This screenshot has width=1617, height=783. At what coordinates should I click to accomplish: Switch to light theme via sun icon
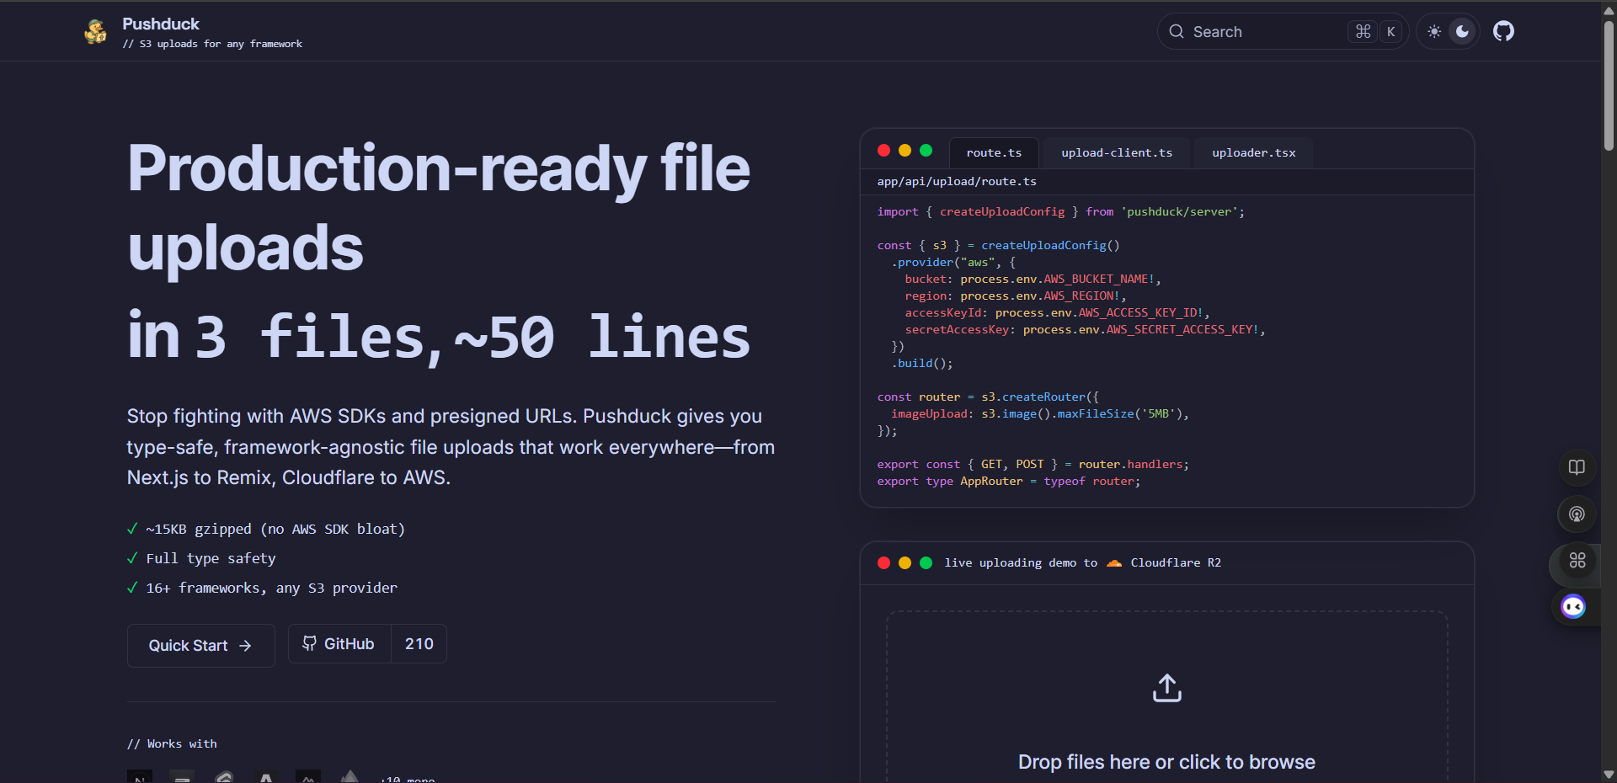pyautogui.click(x=1434, y=31)
